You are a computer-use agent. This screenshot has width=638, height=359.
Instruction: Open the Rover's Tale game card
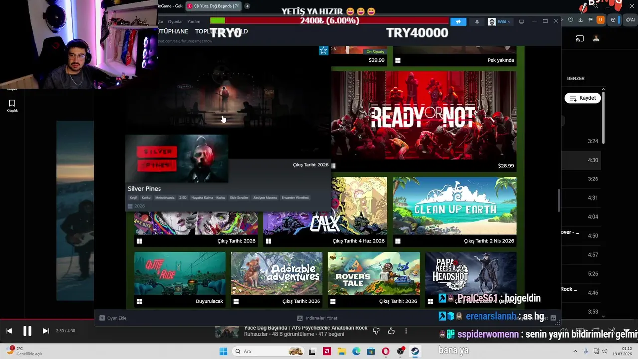[374, 279]
